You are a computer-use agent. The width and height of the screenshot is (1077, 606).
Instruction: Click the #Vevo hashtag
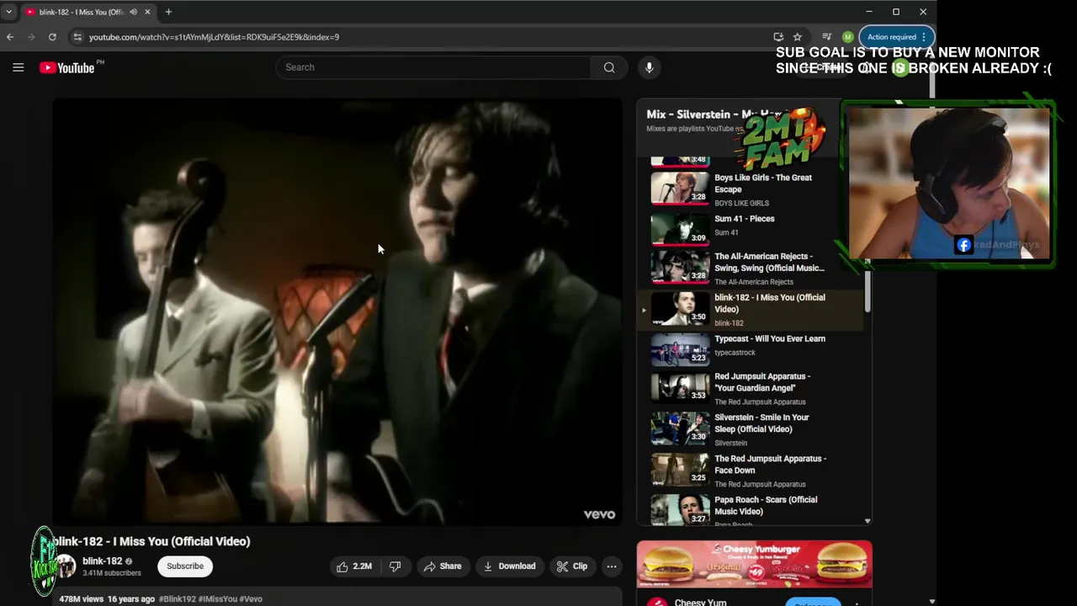coord(251,599)
